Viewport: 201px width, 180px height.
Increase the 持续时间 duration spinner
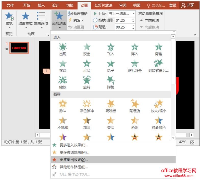133,19
